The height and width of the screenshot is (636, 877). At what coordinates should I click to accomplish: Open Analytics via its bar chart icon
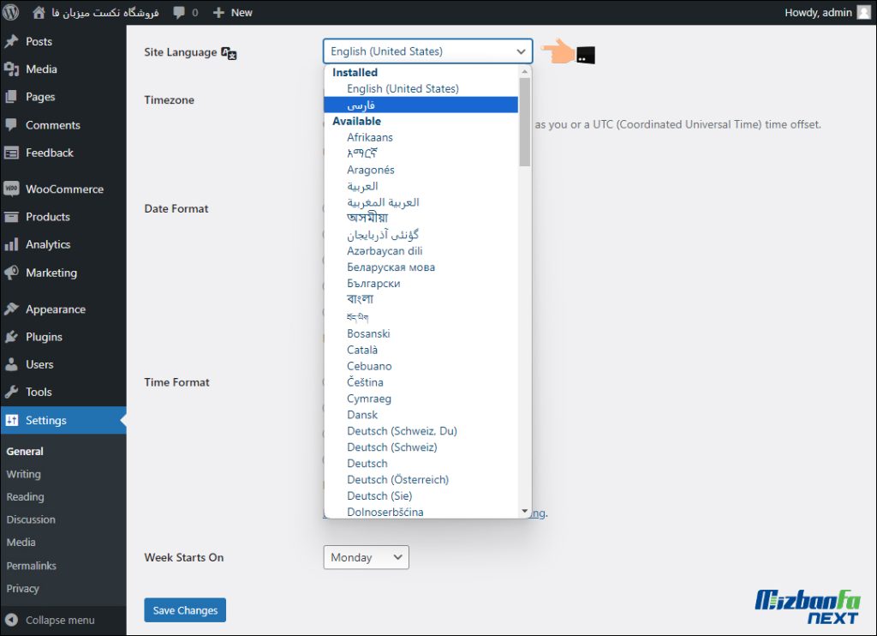pyautogui.click(x=12, y=244)
